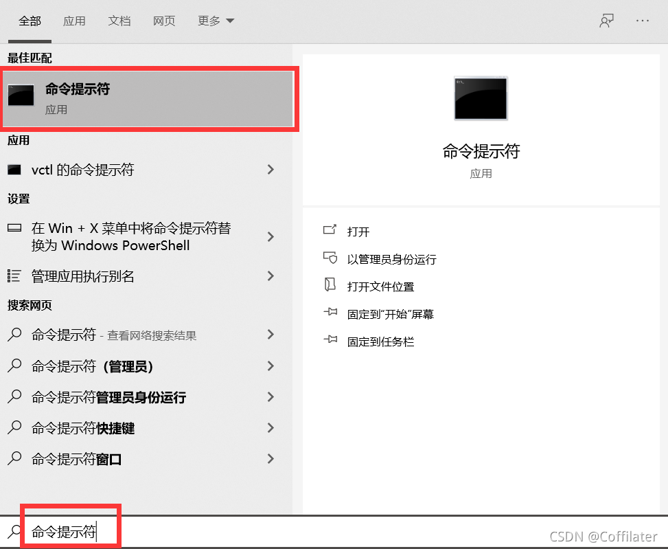The width and height of the screenshot is (668, 549).
Task: Click the large Command Prompt preview icon
Action: click(x=481, y=98)
